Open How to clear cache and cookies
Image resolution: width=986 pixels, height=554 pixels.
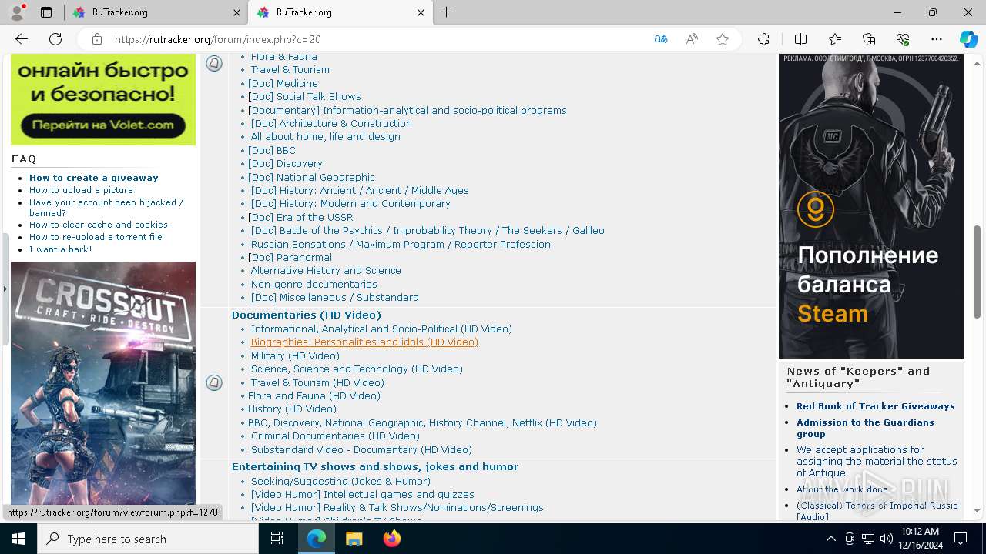tap(99, 225)
